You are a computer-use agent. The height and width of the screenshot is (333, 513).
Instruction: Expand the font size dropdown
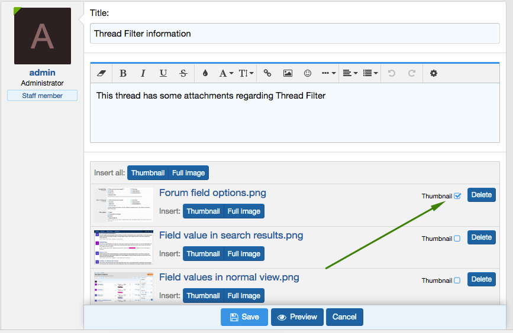tap(246, 73)
